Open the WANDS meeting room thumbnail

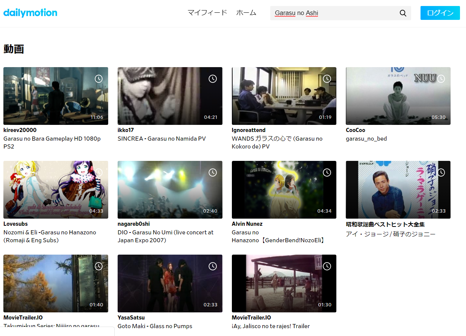284,96
